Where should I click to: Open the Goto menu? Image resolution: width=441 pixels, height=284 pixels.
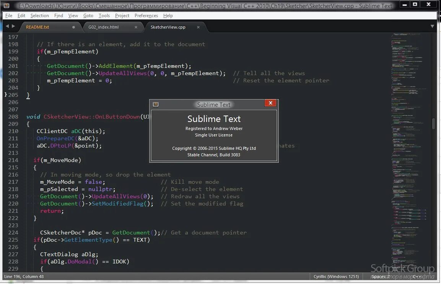point(88,16)
